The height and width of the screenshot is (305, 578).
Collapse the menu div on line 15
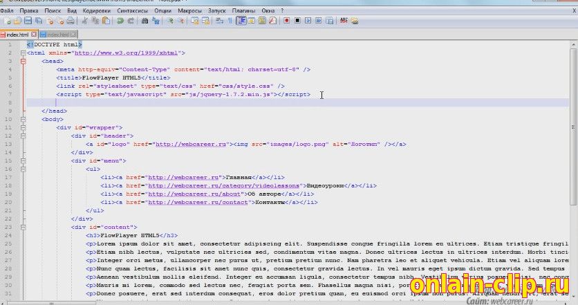pos(24,160)
